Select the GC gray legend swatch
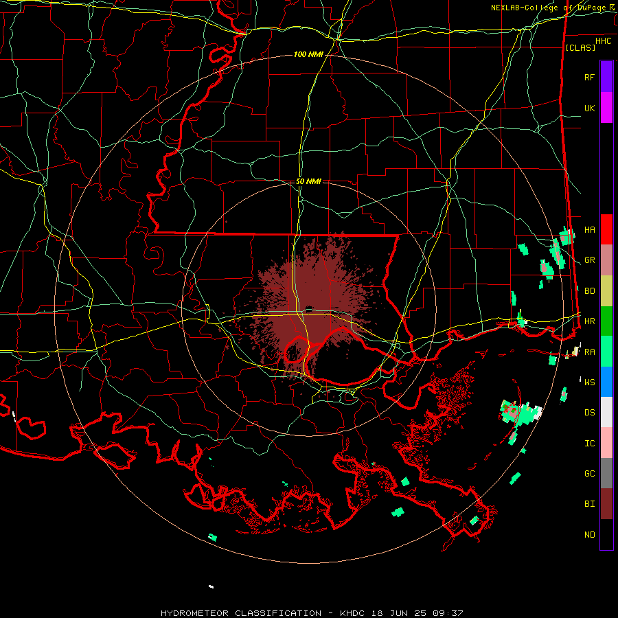 (x=606, y=473)
